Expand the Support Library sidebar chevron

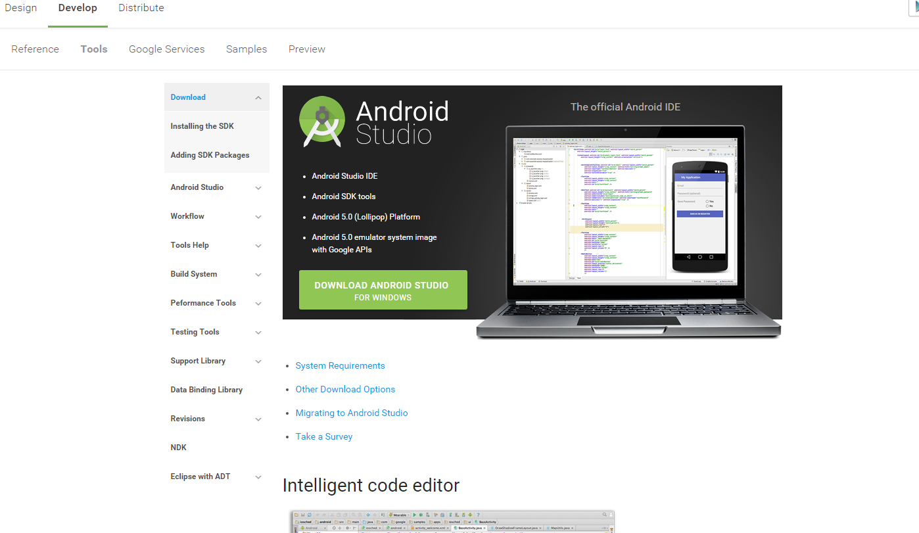[x=258, y=361]
